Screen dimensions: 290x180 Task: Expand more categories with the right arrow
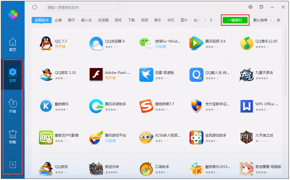pos(211,20)
